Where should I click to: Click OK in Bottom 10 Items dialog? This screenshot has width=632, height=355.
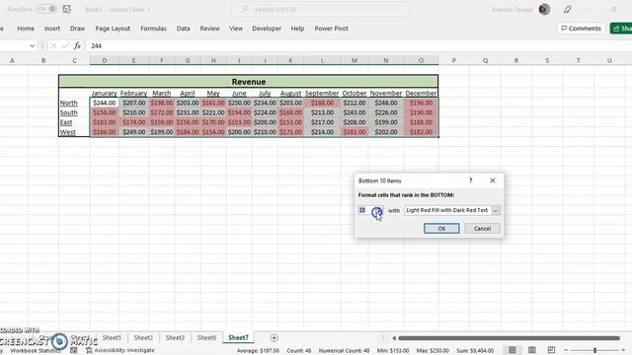tap(441, 229)
